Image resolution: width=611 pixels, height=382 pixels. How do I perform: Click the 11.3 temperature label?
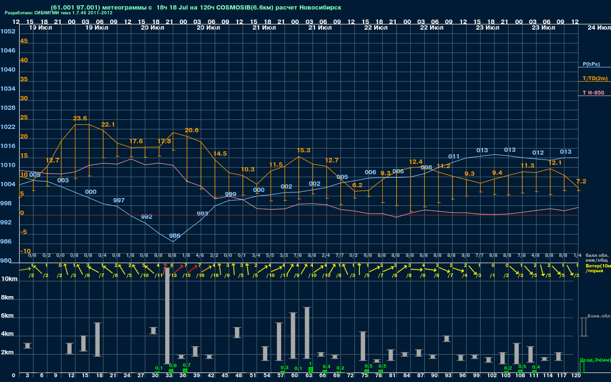pyautogui.click(x=527, y=165)
